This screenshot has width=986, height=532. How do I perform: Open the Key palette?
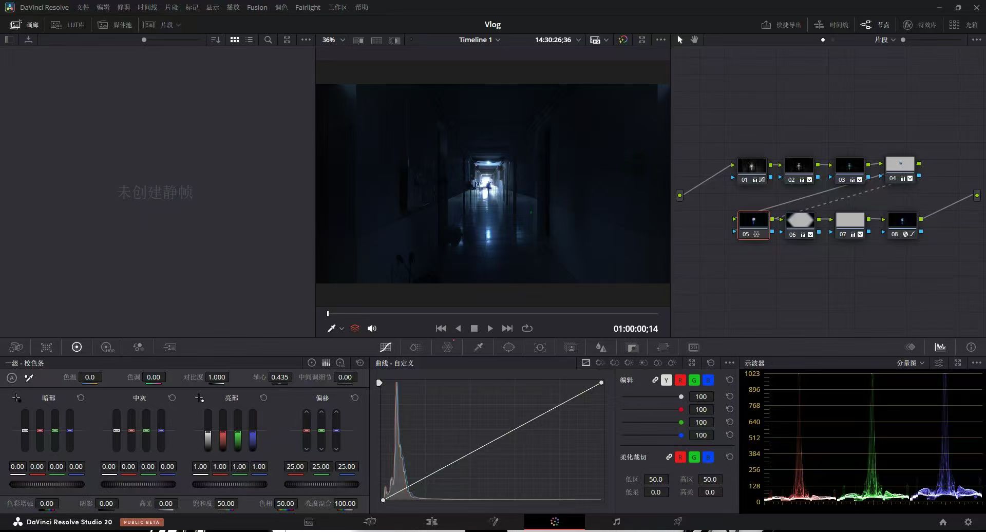[x=633, y=347]
